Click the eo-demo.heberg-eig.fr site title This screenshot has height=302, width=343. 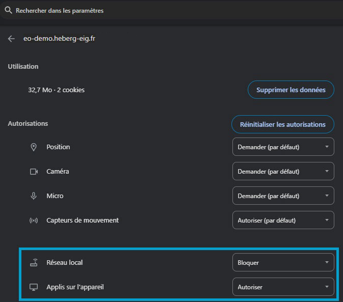59,39
